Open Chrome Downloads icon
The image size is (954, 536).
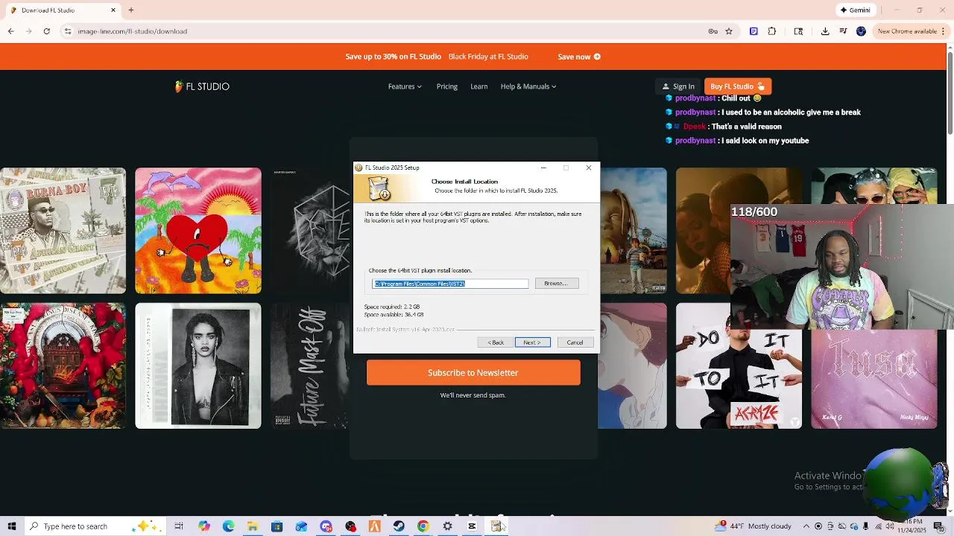pos(825,31)
